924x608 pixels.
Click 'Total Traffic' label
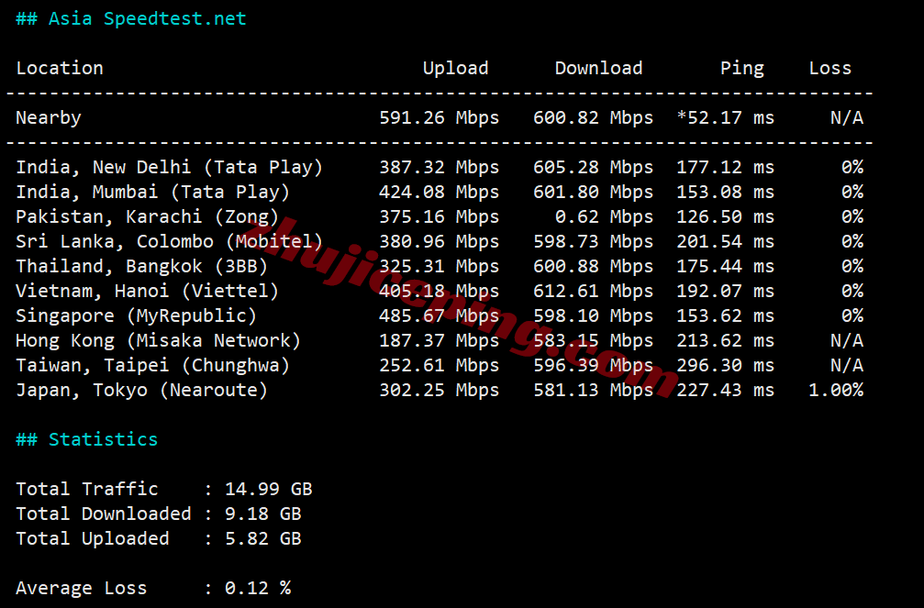(87, 489)
